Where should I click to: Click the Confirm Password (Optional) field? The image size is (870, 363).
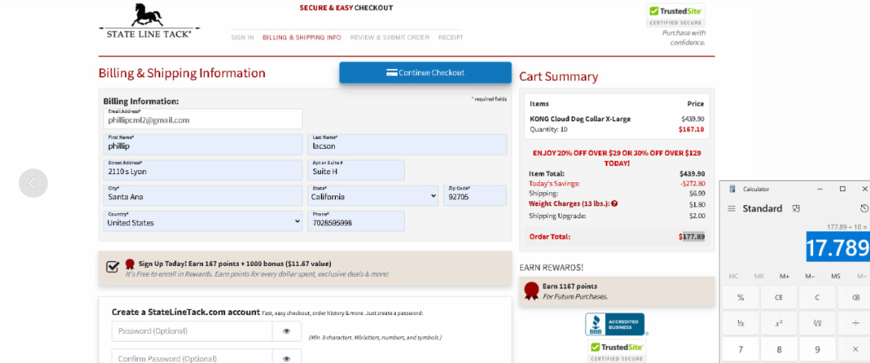click(x=192, y=358)
